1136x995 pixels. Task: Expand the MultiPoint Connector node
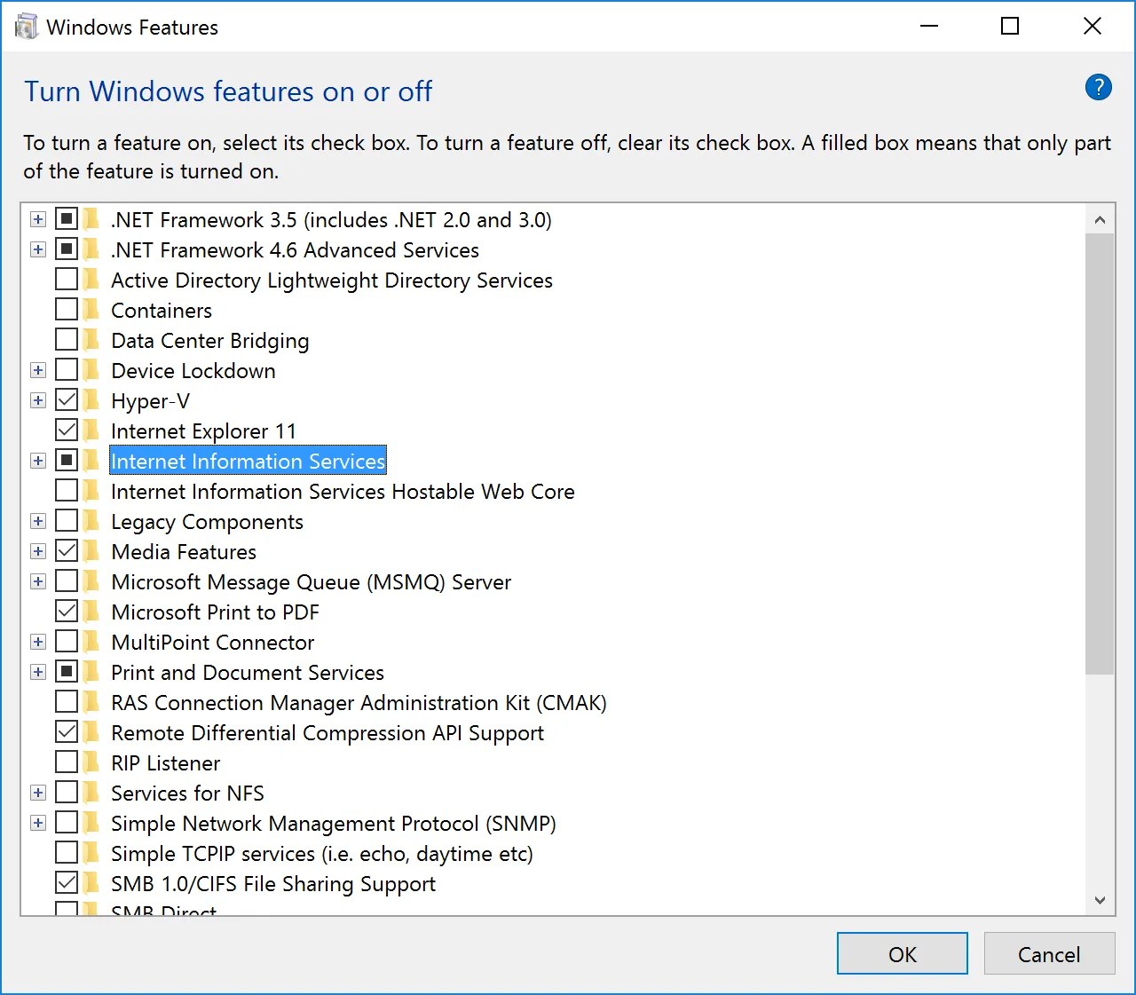click(38, 642)
